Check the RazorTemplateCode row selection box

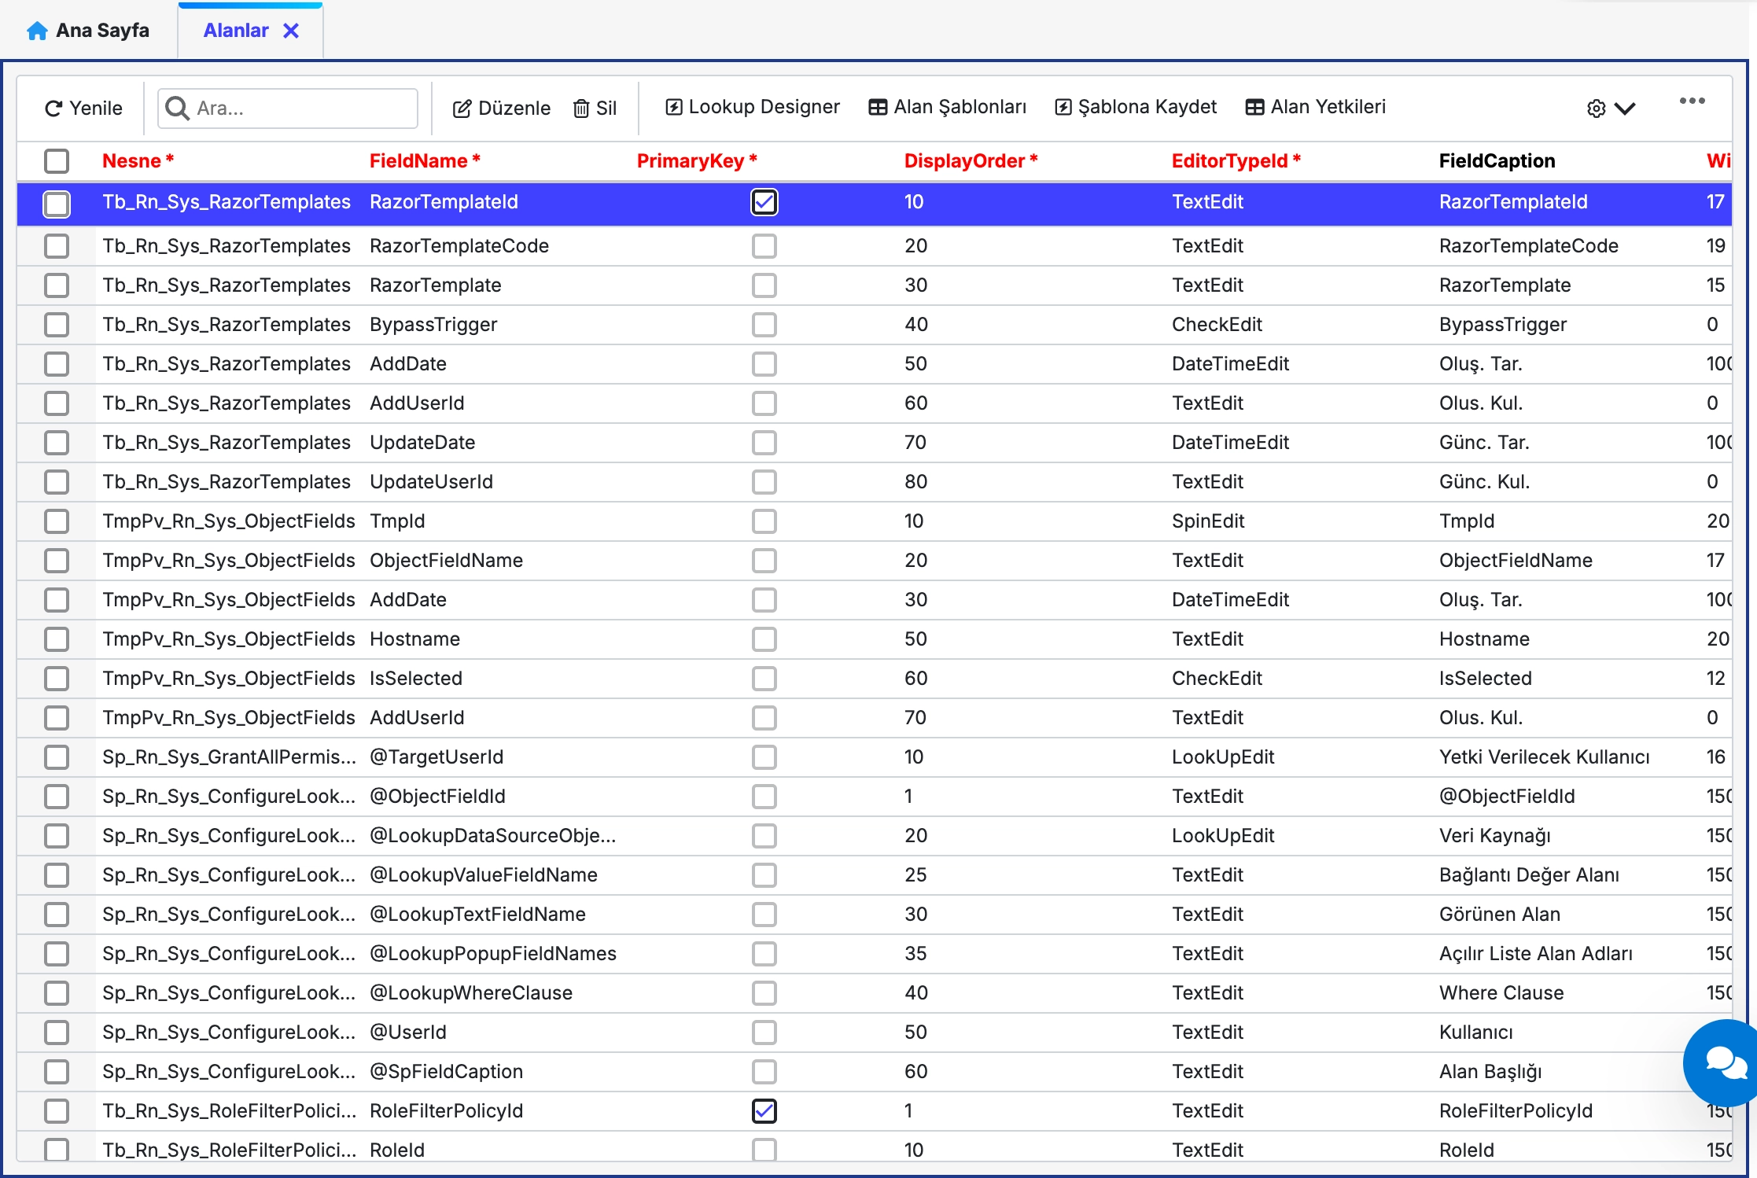tap(57, 246)
